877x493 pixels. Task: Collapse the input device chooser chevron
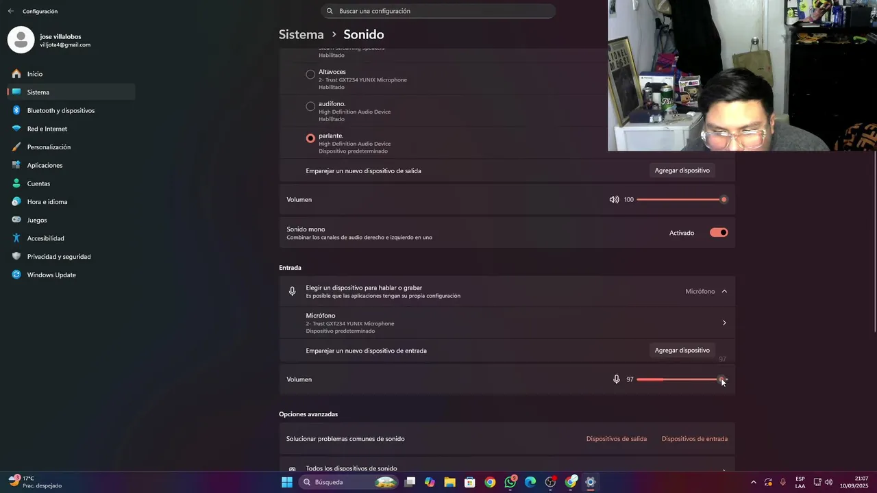(724, 292)
